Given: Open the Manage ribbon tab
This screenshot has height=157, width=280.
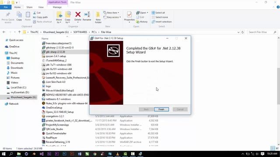Looking at the screenshot, I should click(57, 7).
